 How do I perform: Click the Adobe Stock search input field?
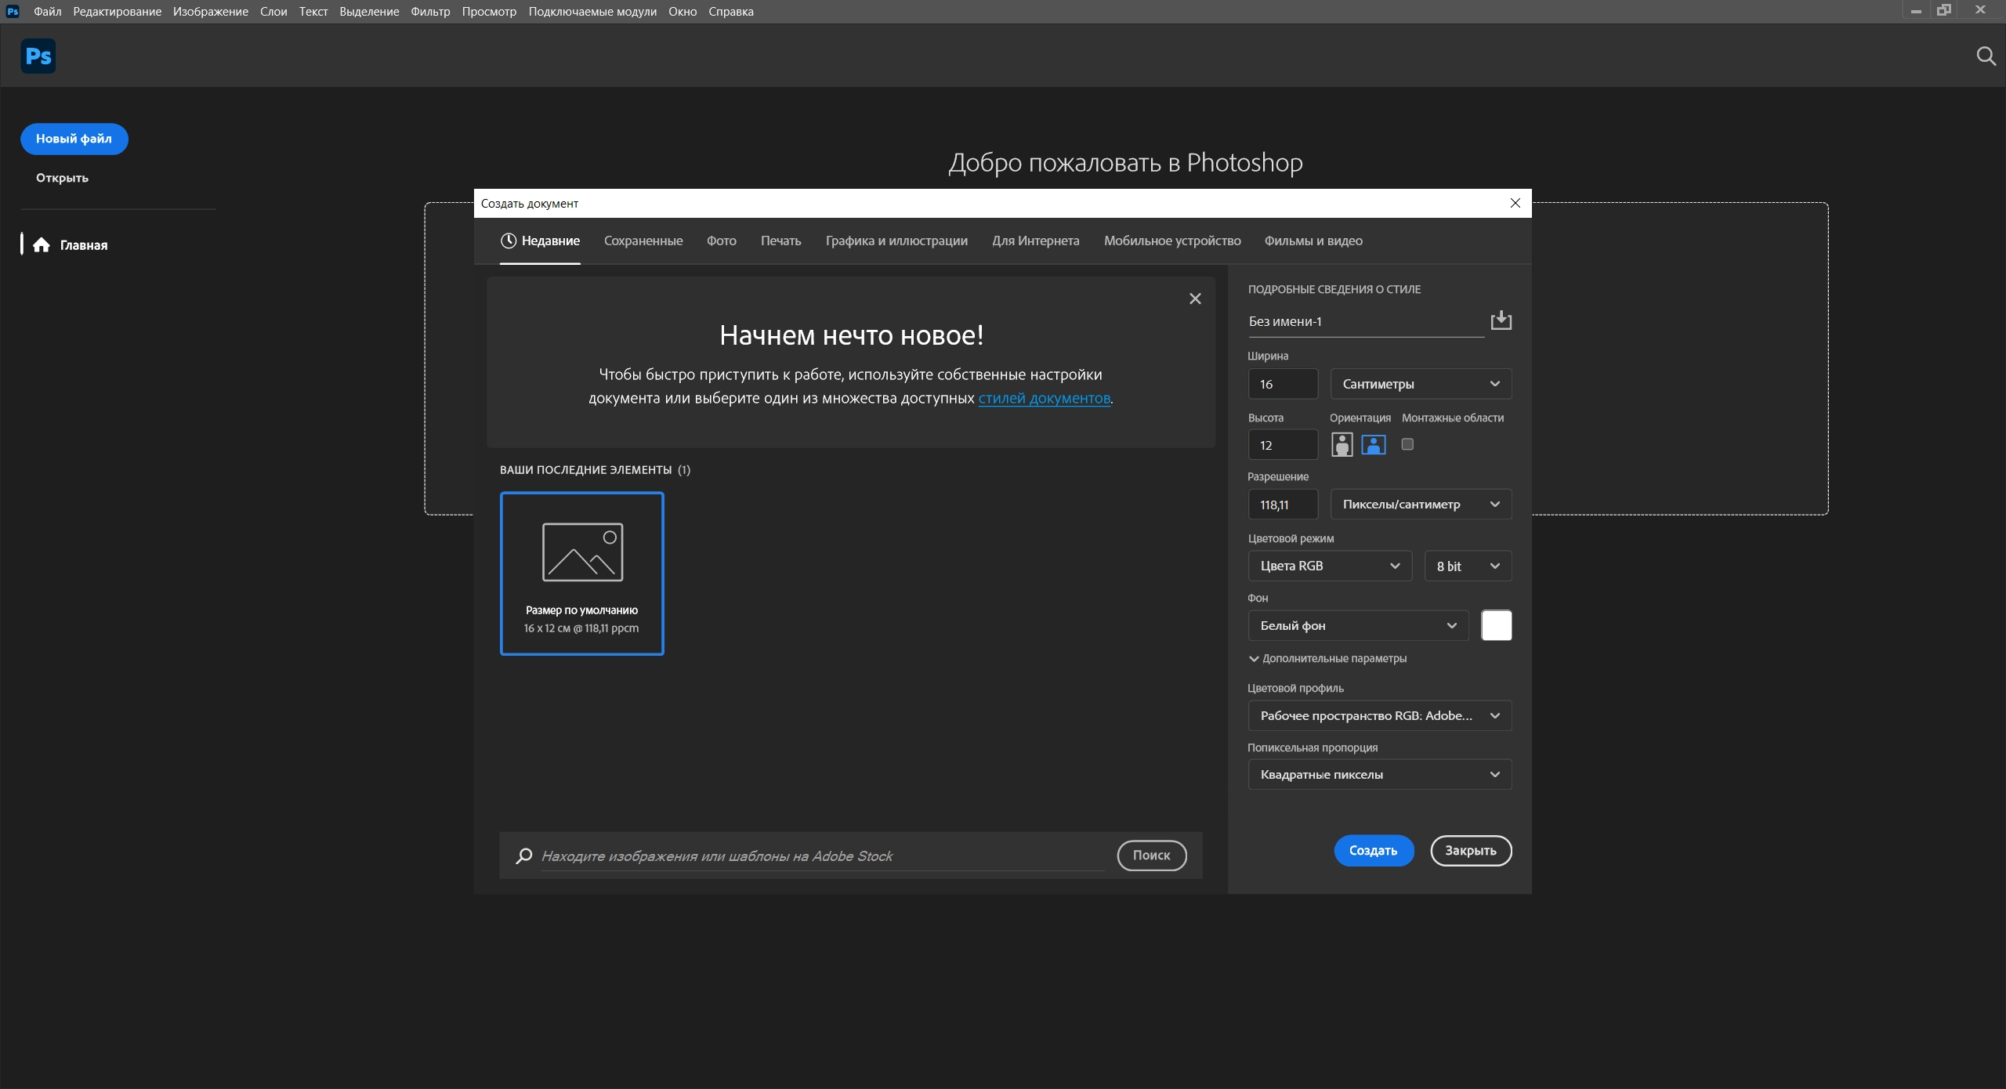pos(823,856)
